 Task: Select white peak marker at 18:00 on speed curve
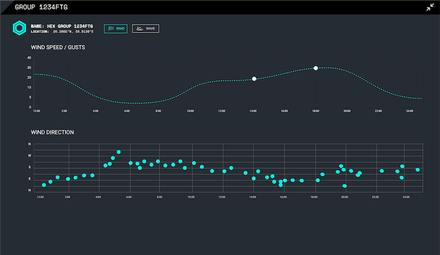[316, 68]
